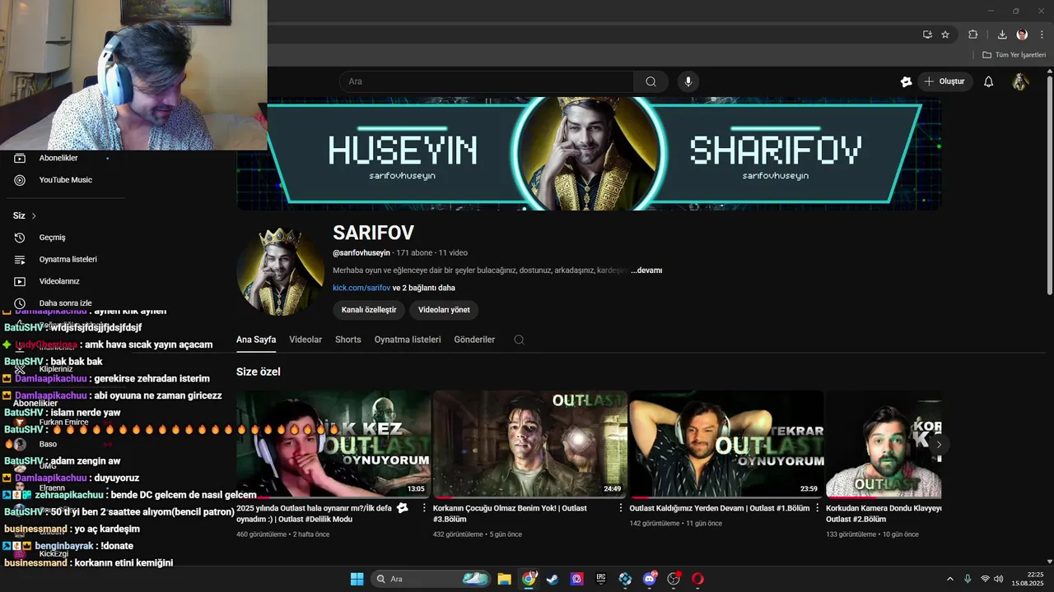
Task: Switch to channel Oynatma listeleri tab
Action: click(408, 340)
